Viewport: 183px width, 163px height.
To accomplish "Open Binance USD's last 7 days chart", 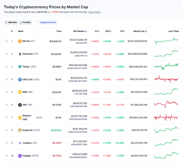I will coord(166,117).
